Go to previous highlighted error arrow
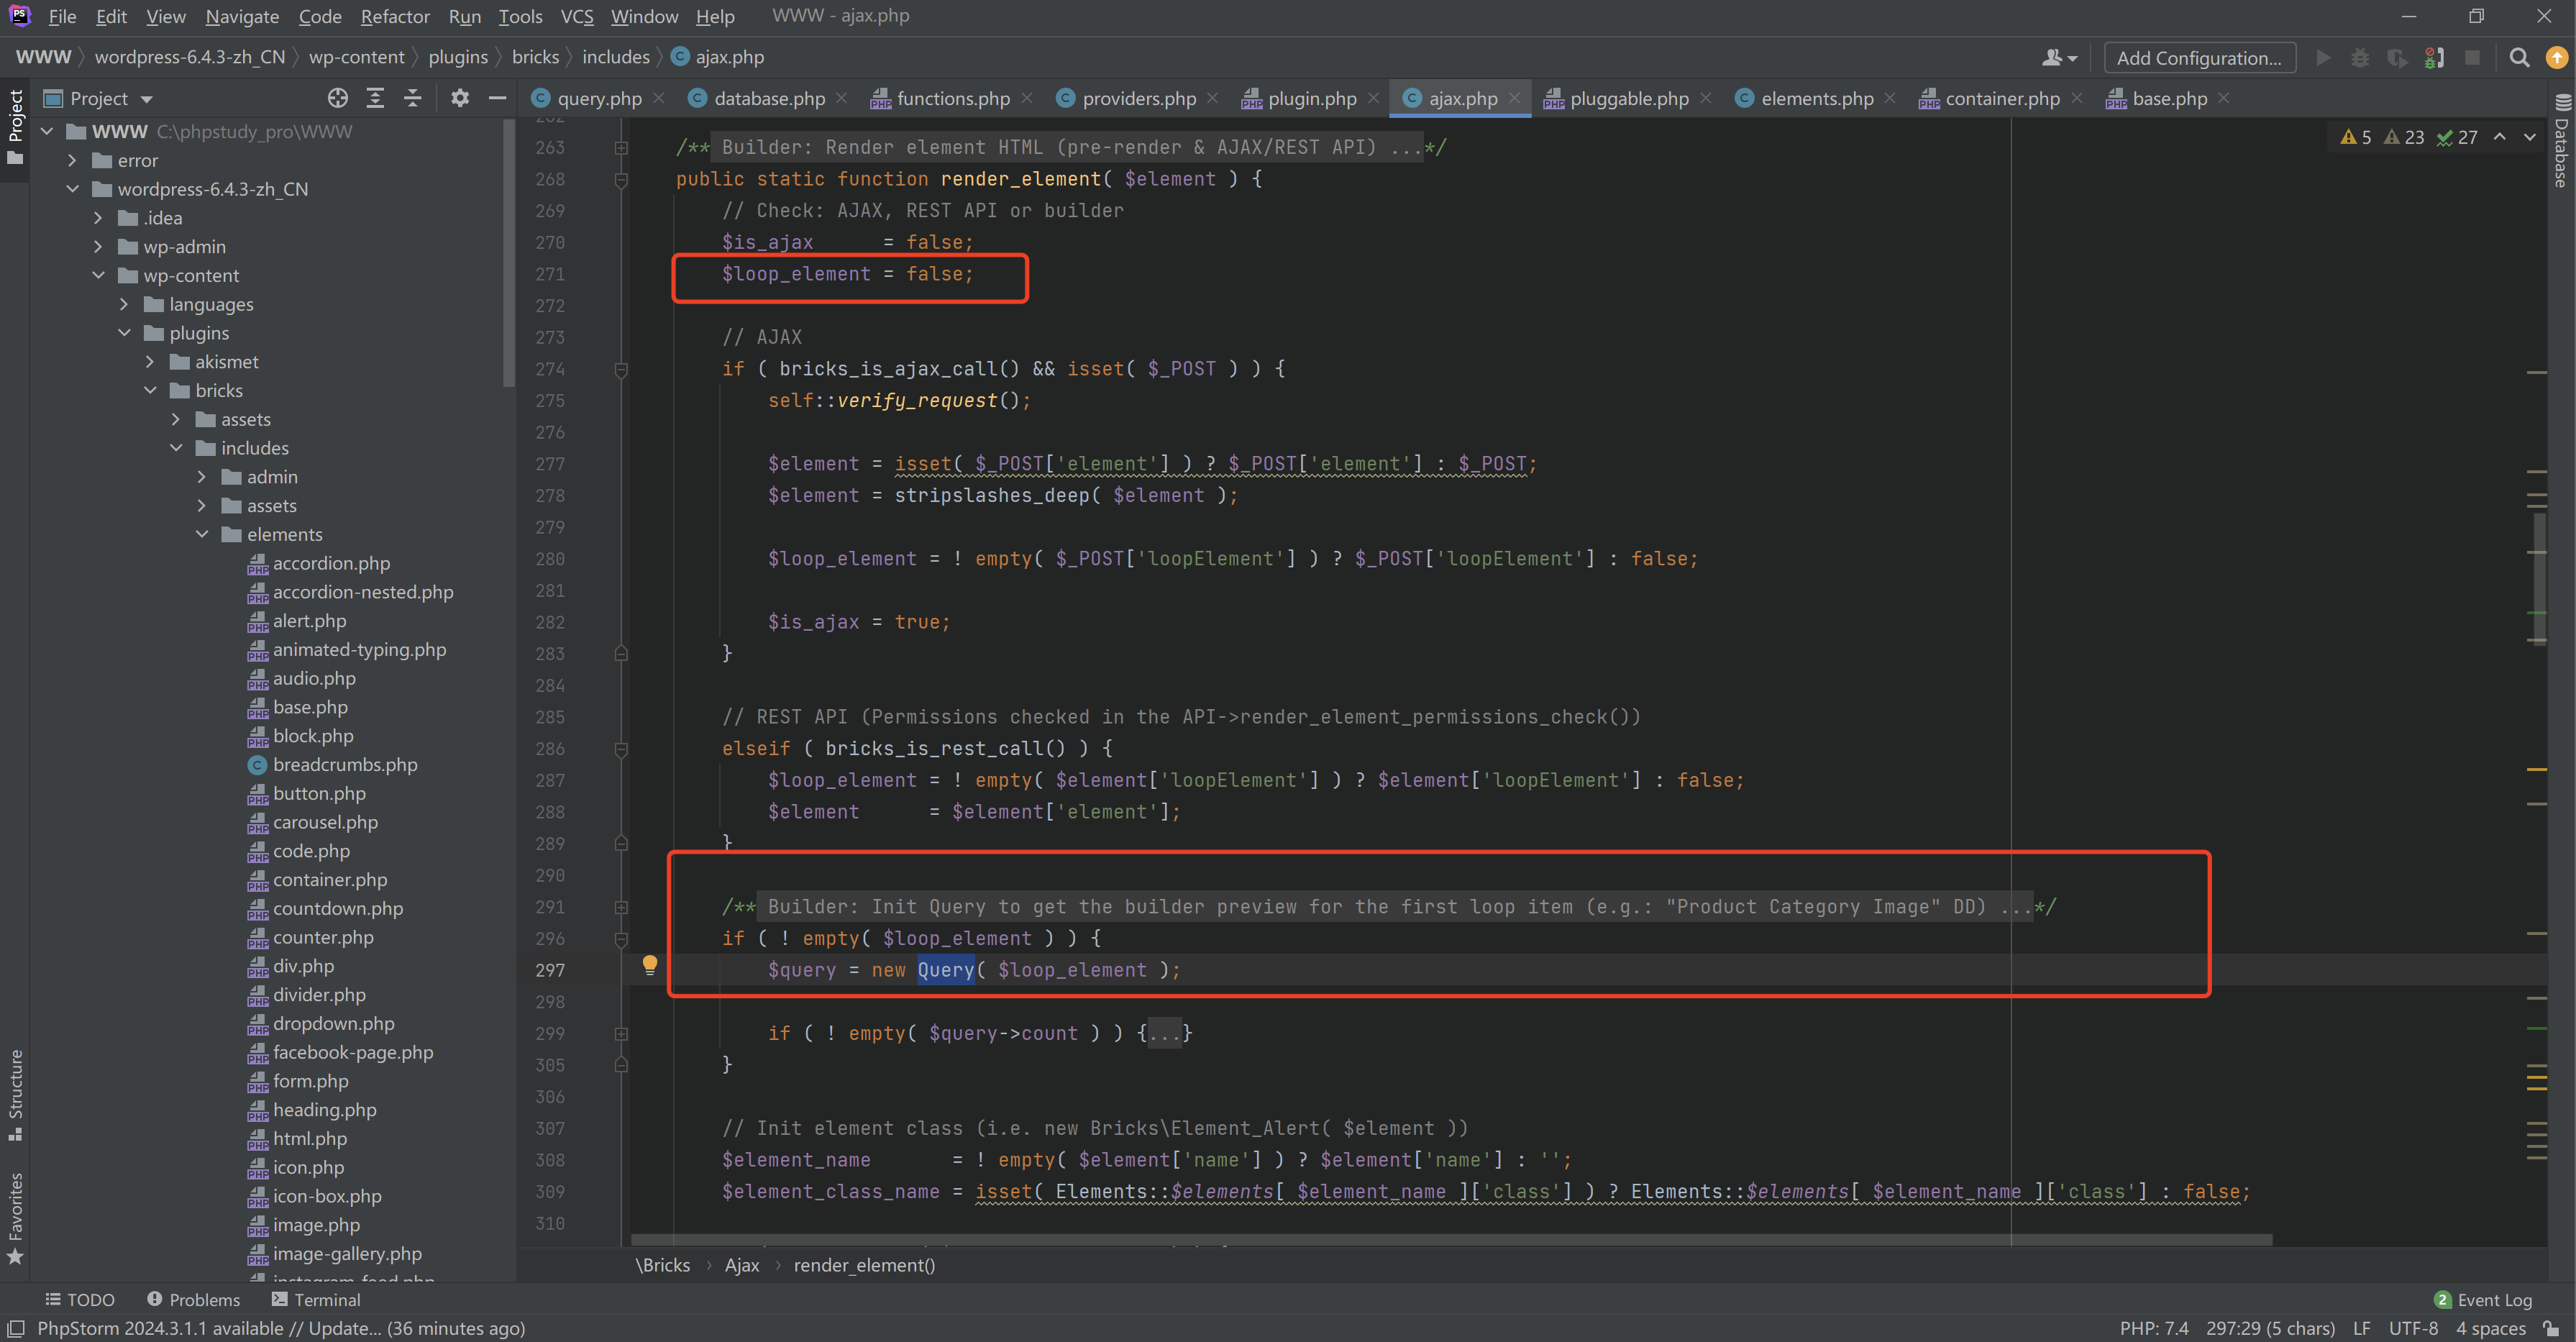Screen dimensions: 2576x1342 (2500, 137)
